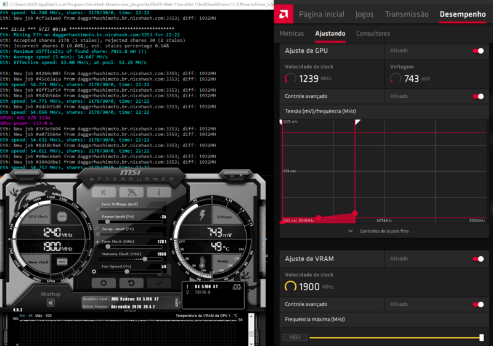The width and height of the screenshot is (493, 346).
Task: Click the thermometer icon in the temperature gauge
Action: pyautogui.click(x=202, y=262)
